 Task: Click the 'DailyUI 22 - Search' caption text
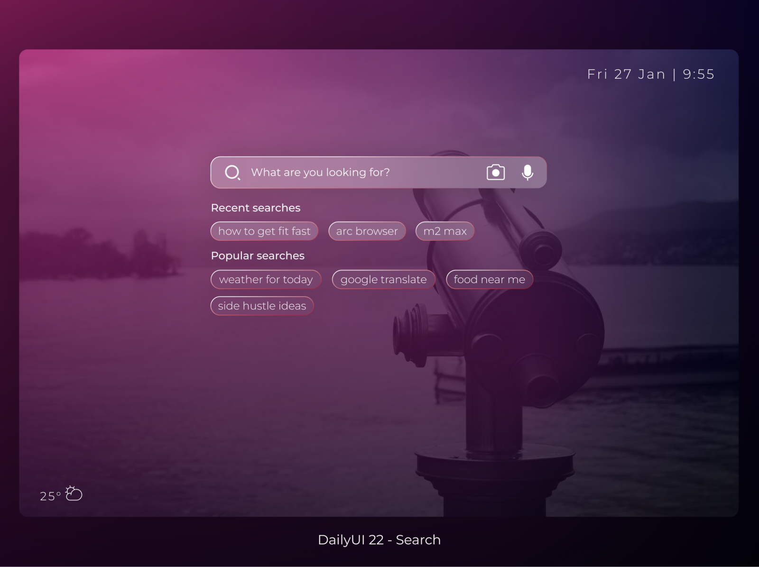coord(379,540)
